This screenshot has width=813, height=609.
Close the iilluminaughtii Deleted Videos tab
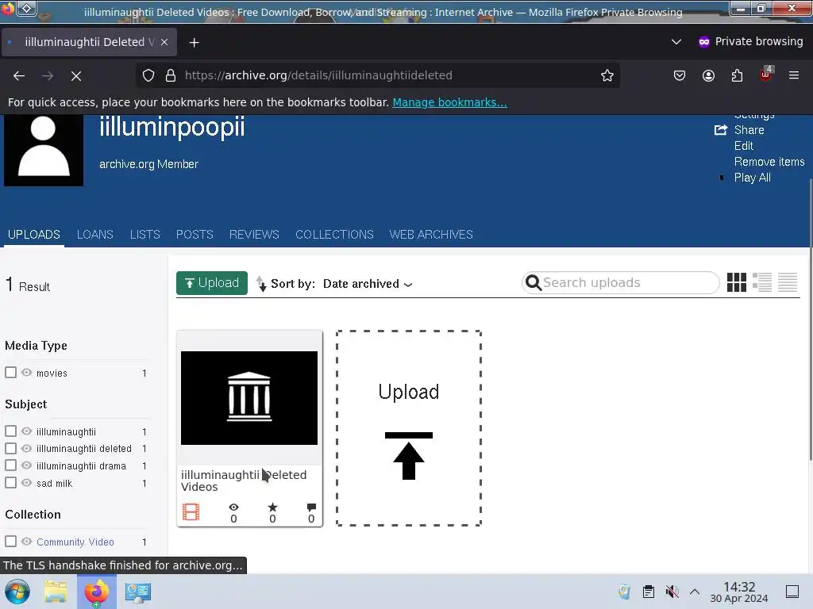point(164,42)
